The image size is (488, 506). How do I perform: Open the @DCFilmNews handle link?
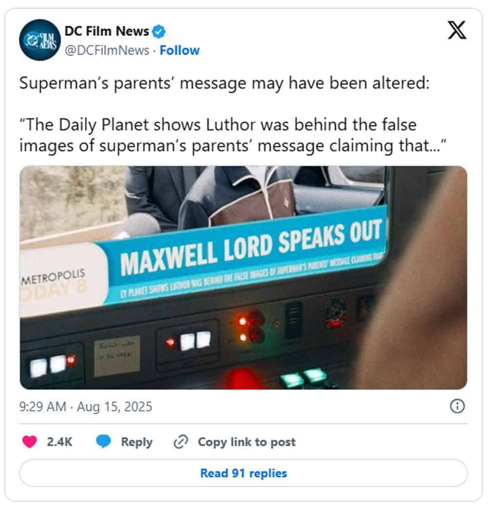click(107, 50)
